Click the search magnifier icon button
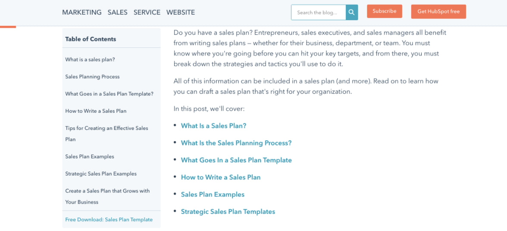Image resolution: width=507 pixels, height=231 pixels. pos(352,12)
